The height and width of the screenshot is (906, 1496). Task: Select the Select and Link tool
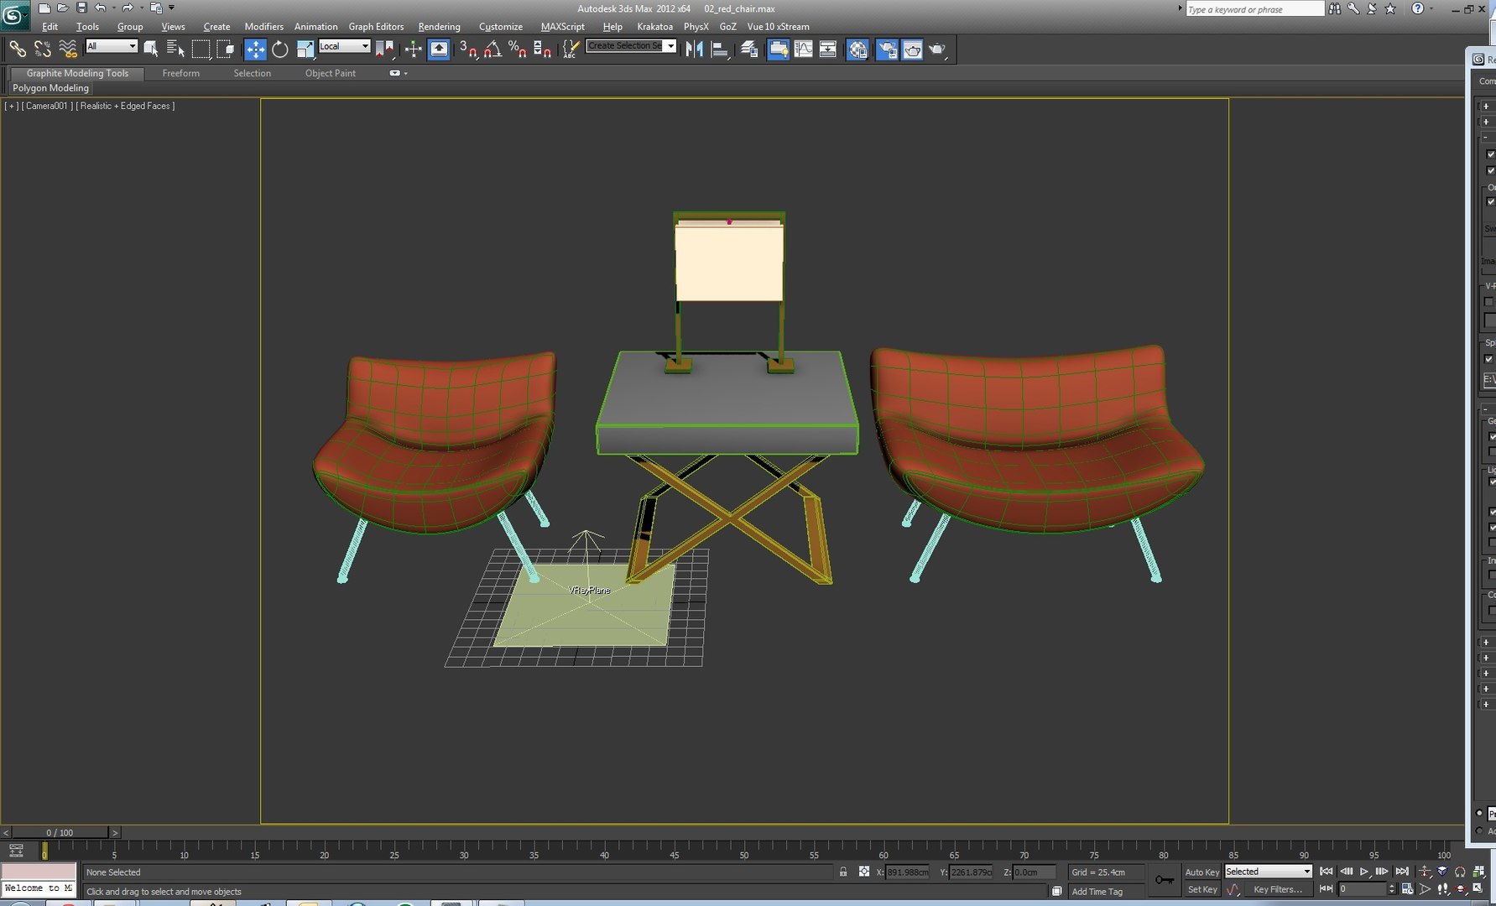tap(17, 49)
